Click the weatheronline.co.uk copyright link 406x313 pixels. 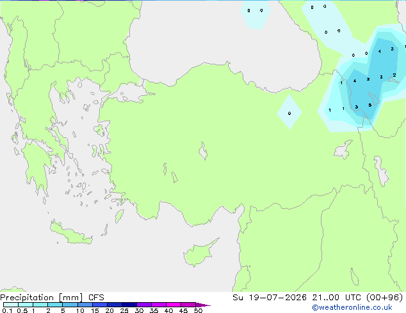pos(352,307)
